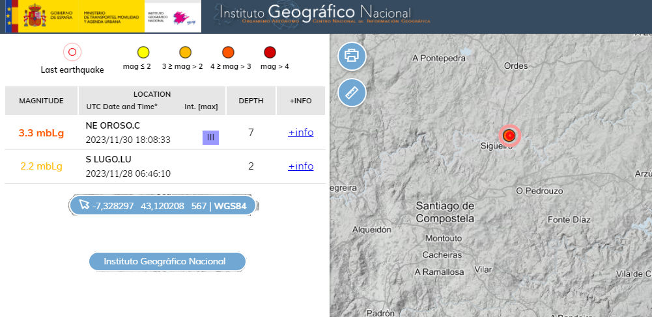The height and width of the screenshot is (317, 652).
Task: Click the MAGNITUDE column header
Action: coord(41,101)
